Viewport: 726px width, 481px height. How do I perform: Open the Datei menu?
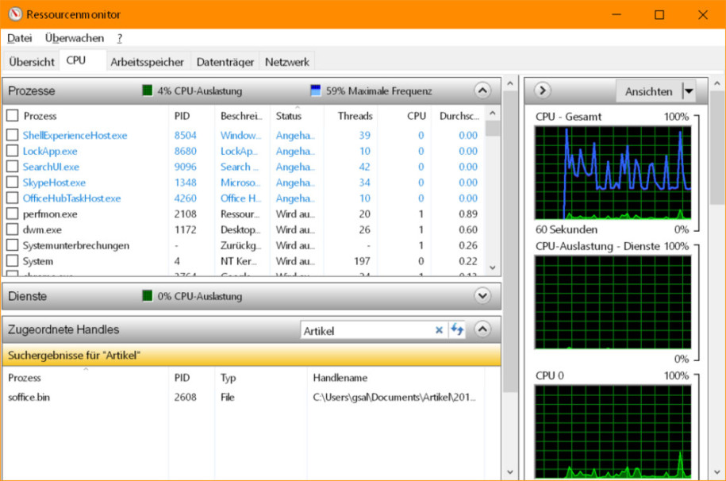point(20,38)
